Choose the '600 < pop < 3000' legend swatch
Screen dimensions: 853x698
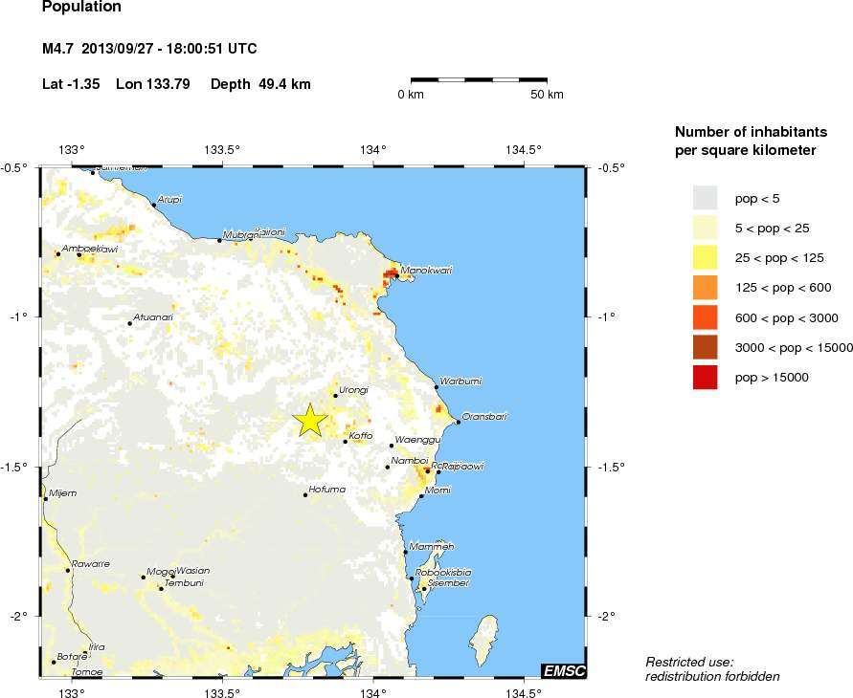(705, 317)
